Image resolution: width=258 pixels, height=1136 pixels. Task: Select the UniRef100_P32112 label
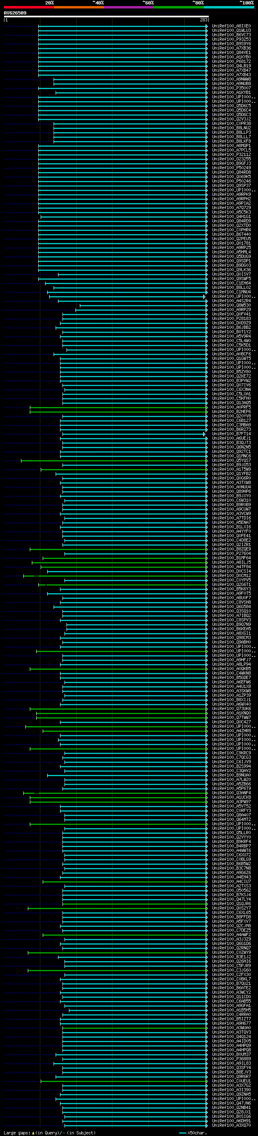(x=231, y=154)
